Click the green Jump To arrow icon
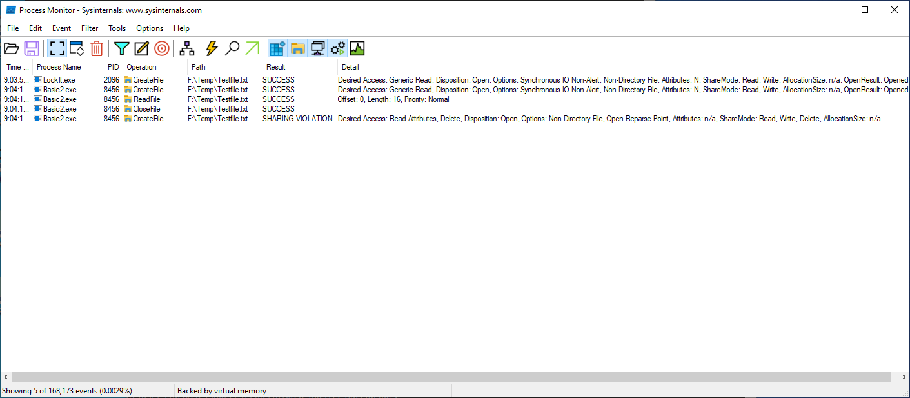The height and width of the screenshot is (398, 910). coord(252,48)
